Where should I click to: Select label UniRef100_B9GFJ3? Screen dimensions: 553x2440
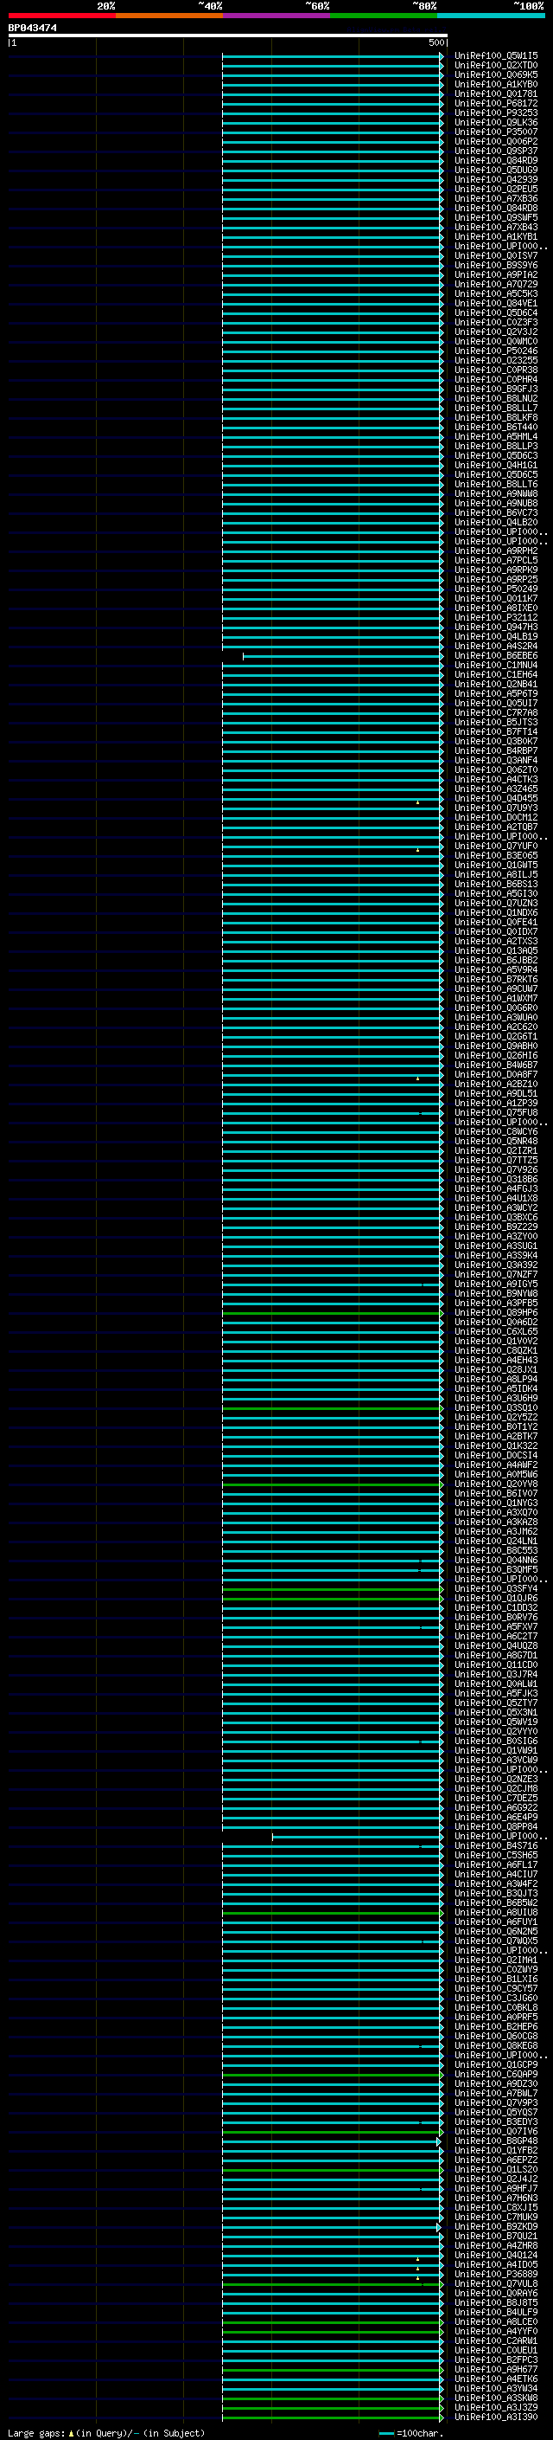click(496, 389)
